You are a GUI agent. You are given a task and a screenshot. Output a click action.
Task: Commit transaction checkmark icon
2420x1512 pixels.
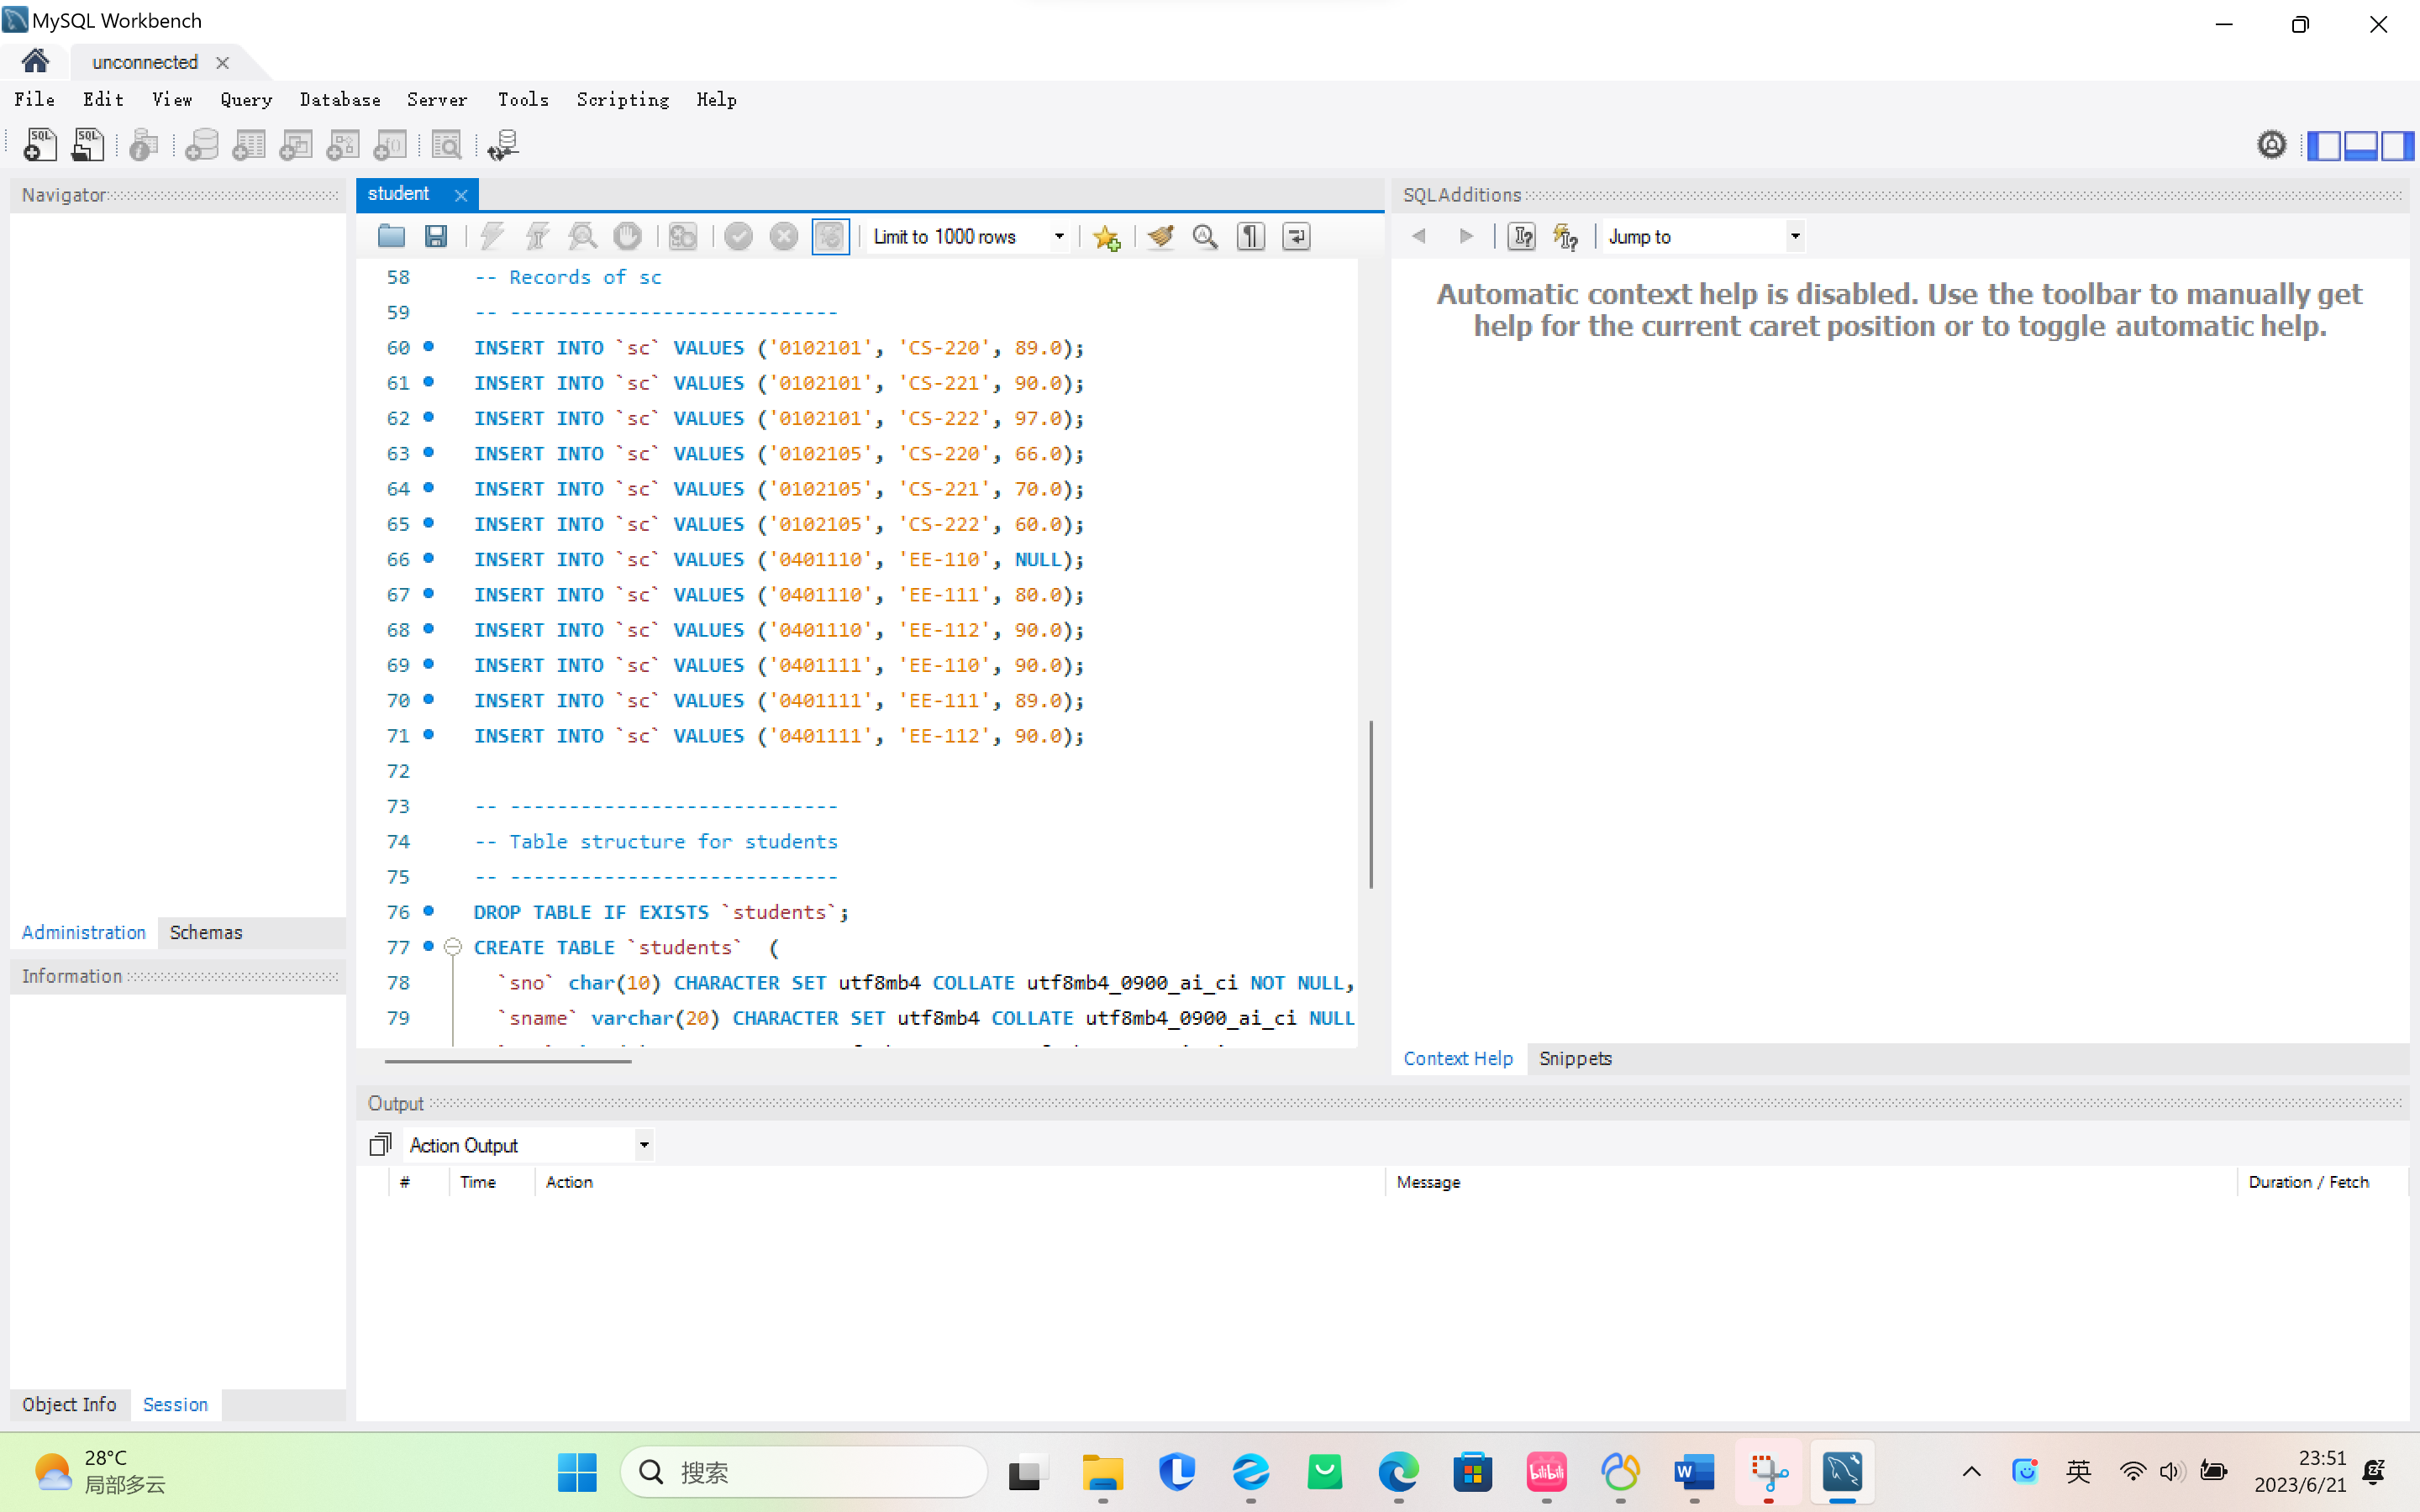[x=738, y=236]
